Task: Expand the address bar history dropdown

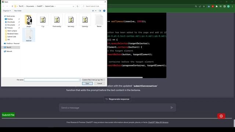Action: 73,6
